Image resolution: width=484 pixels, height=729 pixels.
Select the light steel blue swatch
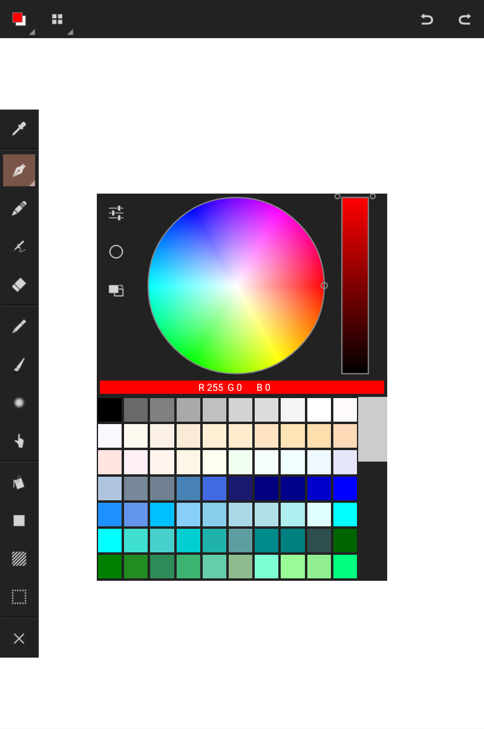(x=110, y=488)
